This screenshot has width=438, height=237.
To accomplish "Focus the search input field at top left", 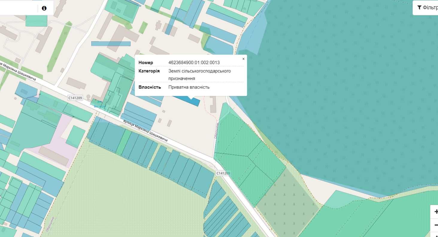I will (19, 8).
